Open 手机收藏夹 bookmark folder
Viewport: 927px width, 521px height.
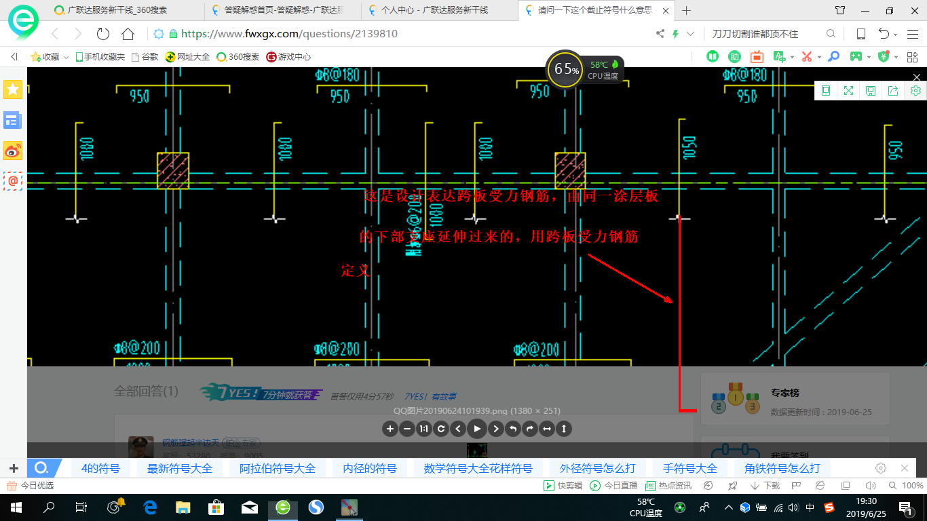pyautogui.click(x=100, y=57)
